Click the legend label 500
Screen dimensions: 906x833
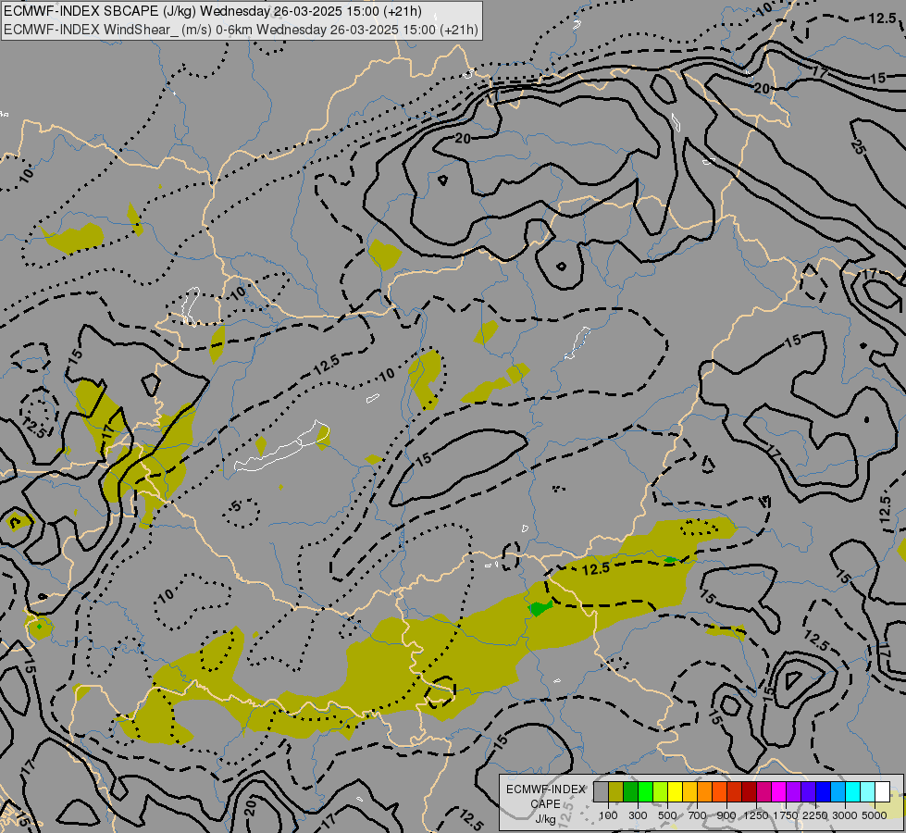[667, 815]
